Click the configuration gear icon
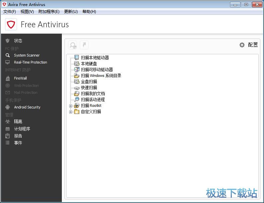 pyautogui.click(x=242, y=45)
